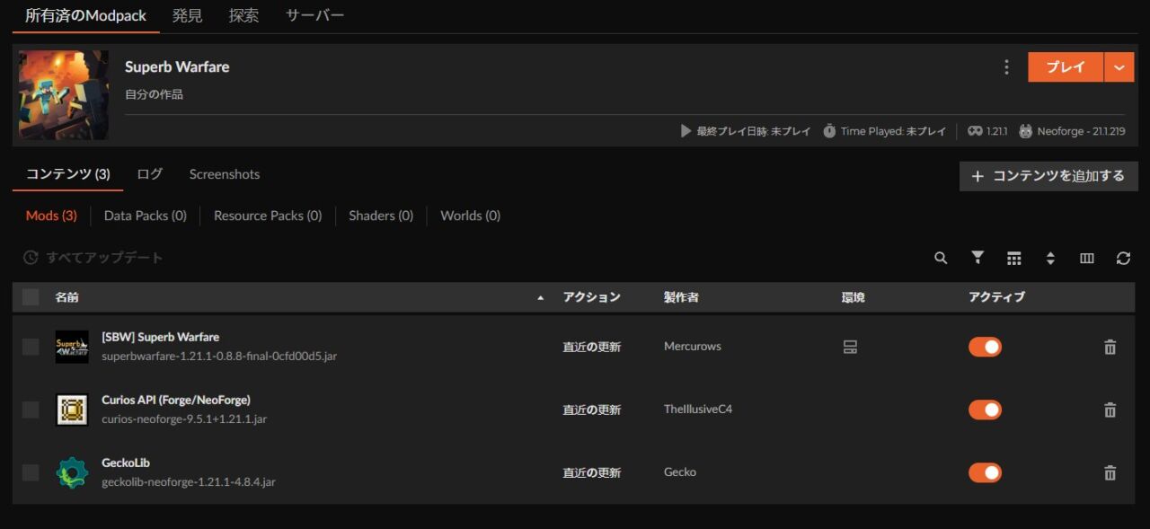
Task: Open the 発見 navigation menu
Action: (187, 14)
